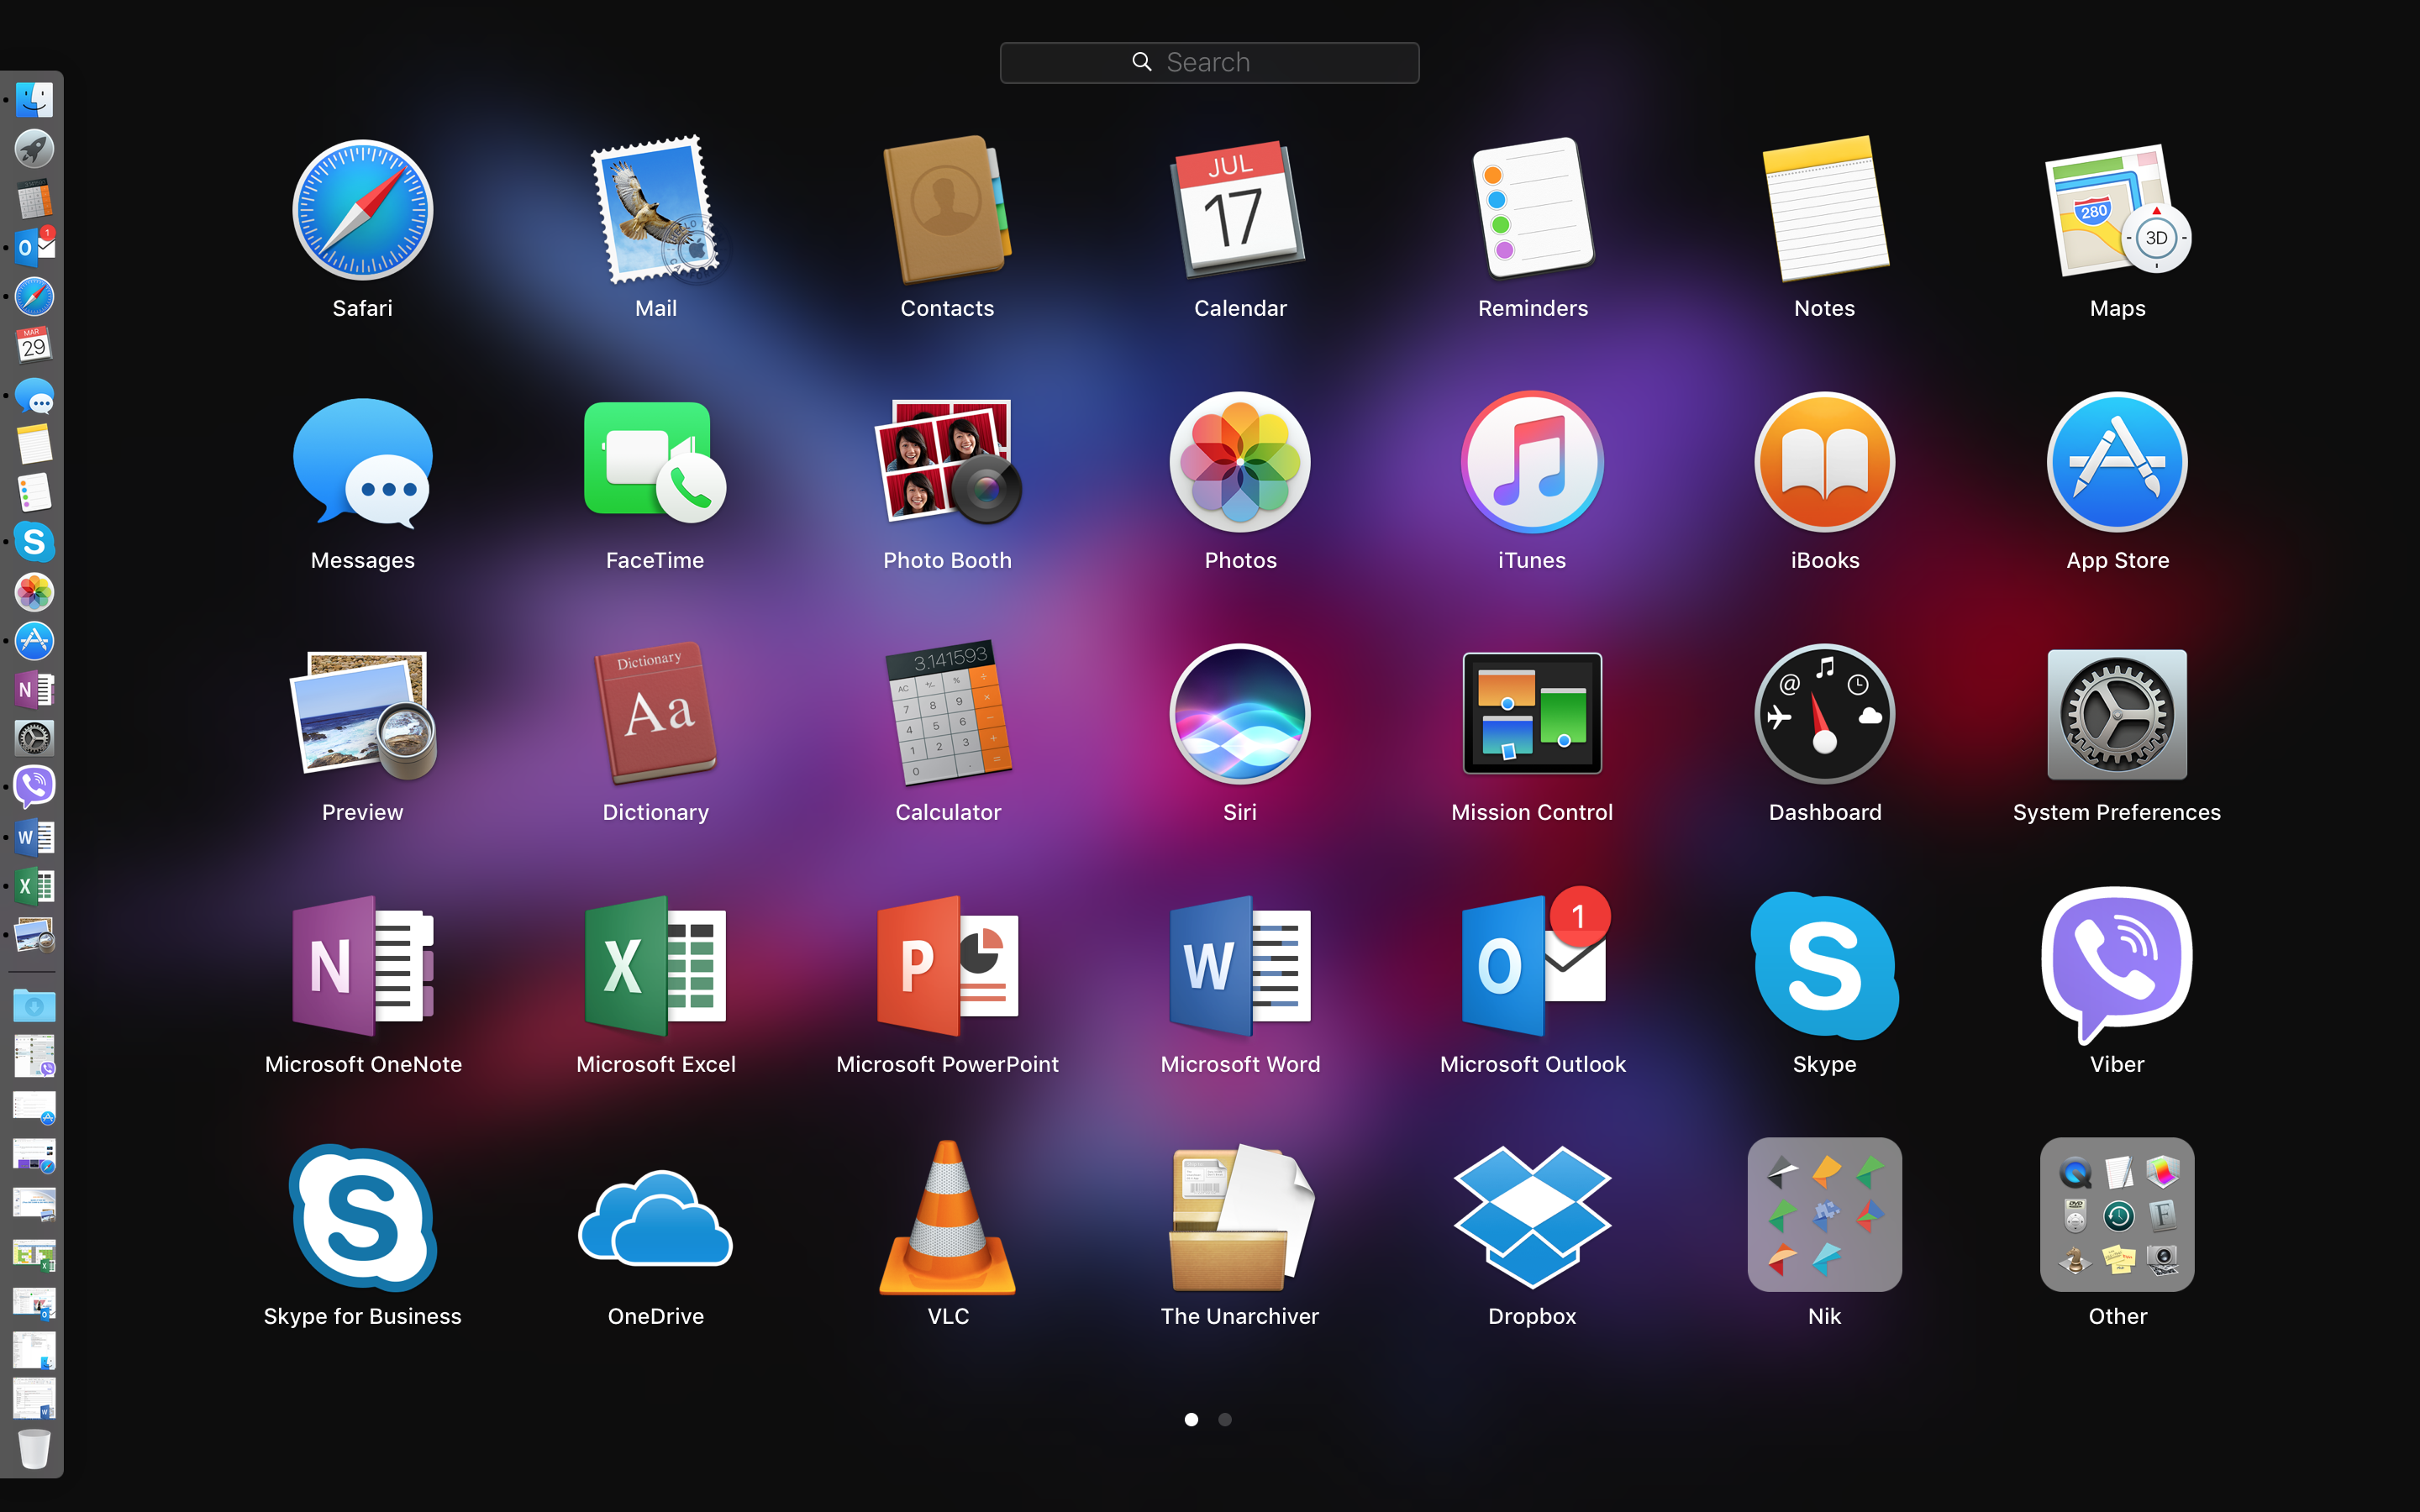This screenshot has width=2420, height=1512.
Task: Open Excel from the Dock
Action: 34,885
